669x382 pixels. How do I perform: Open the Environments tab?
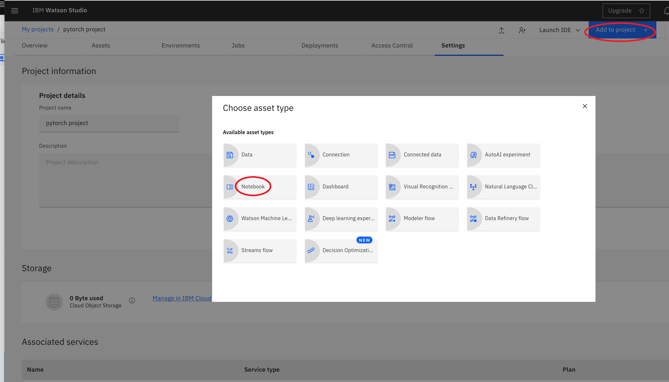click(x=180, y=46)
